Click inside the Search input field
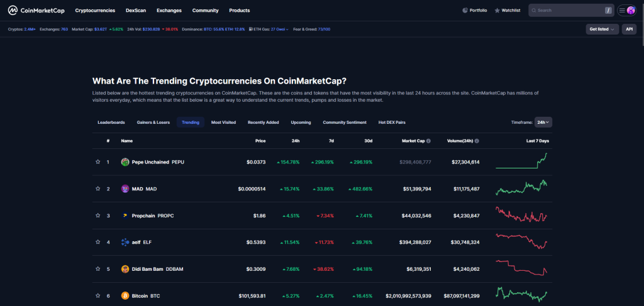This screenshot has height=306, width=644. 571,10
